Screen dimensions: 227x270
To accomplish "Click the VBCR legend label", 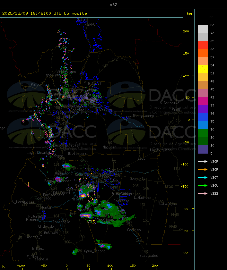I will (214, 169).
